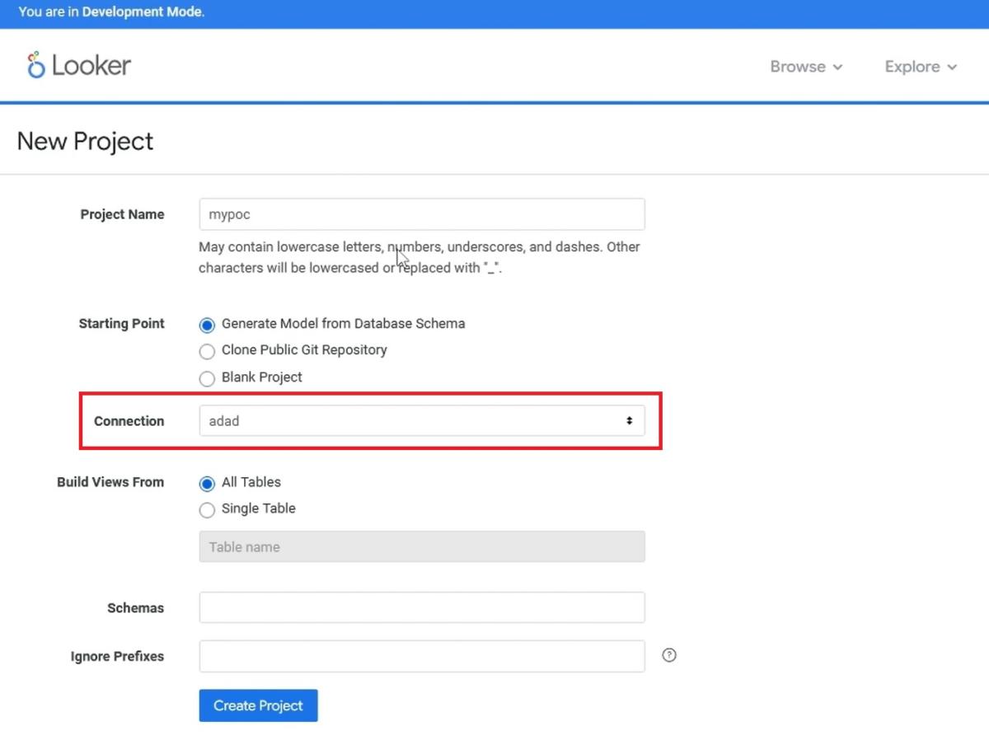The image size is (989, 754).
Task: Select All Tables for building views
Action: click(x=207, y=483)
